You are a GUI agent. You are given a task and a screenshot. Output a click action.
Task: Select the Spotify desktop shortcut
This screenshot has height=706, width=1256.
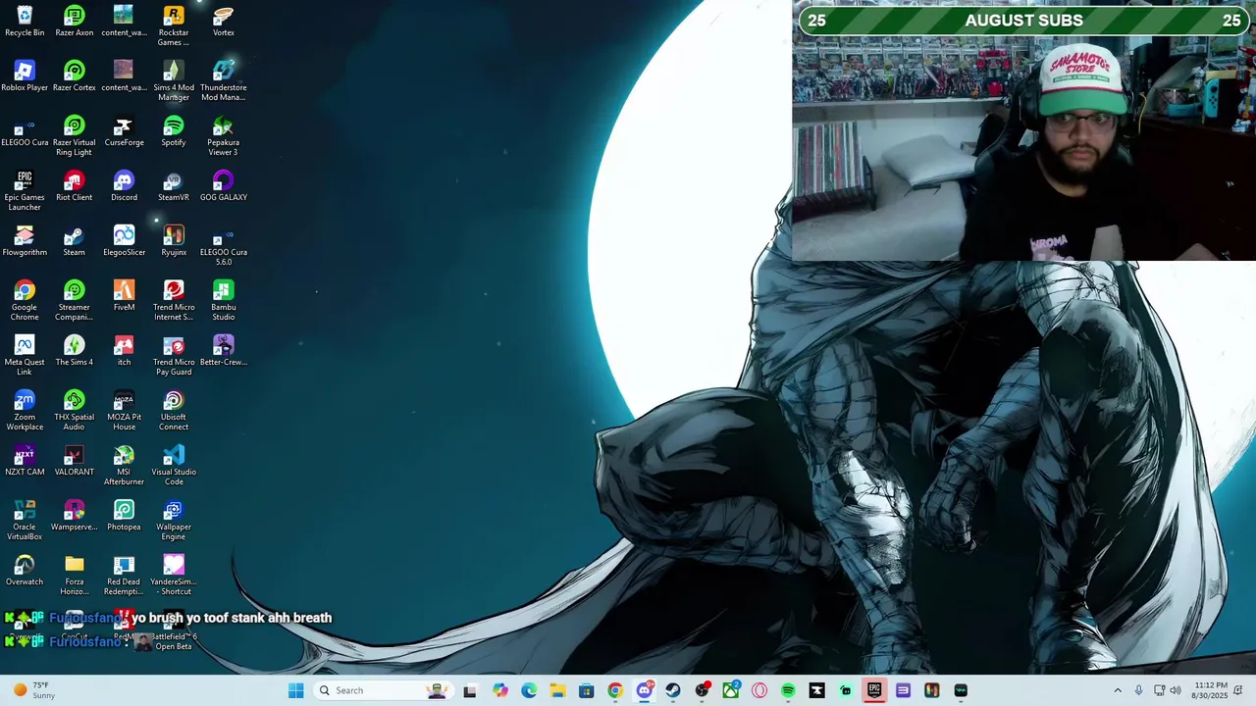click(174, 130)
